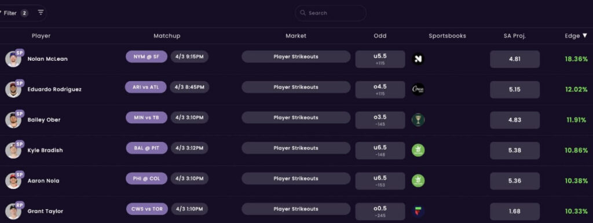Viewport: 593px width, 223px height.
Task: Click the Eduardo Rodriguez player name
Action: [x=54, y=90]
